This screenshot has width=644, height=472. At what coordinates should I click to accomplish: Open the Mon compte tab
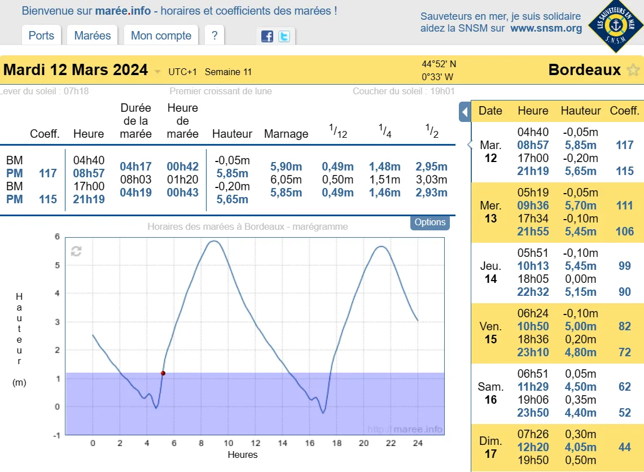pos(161,36)
